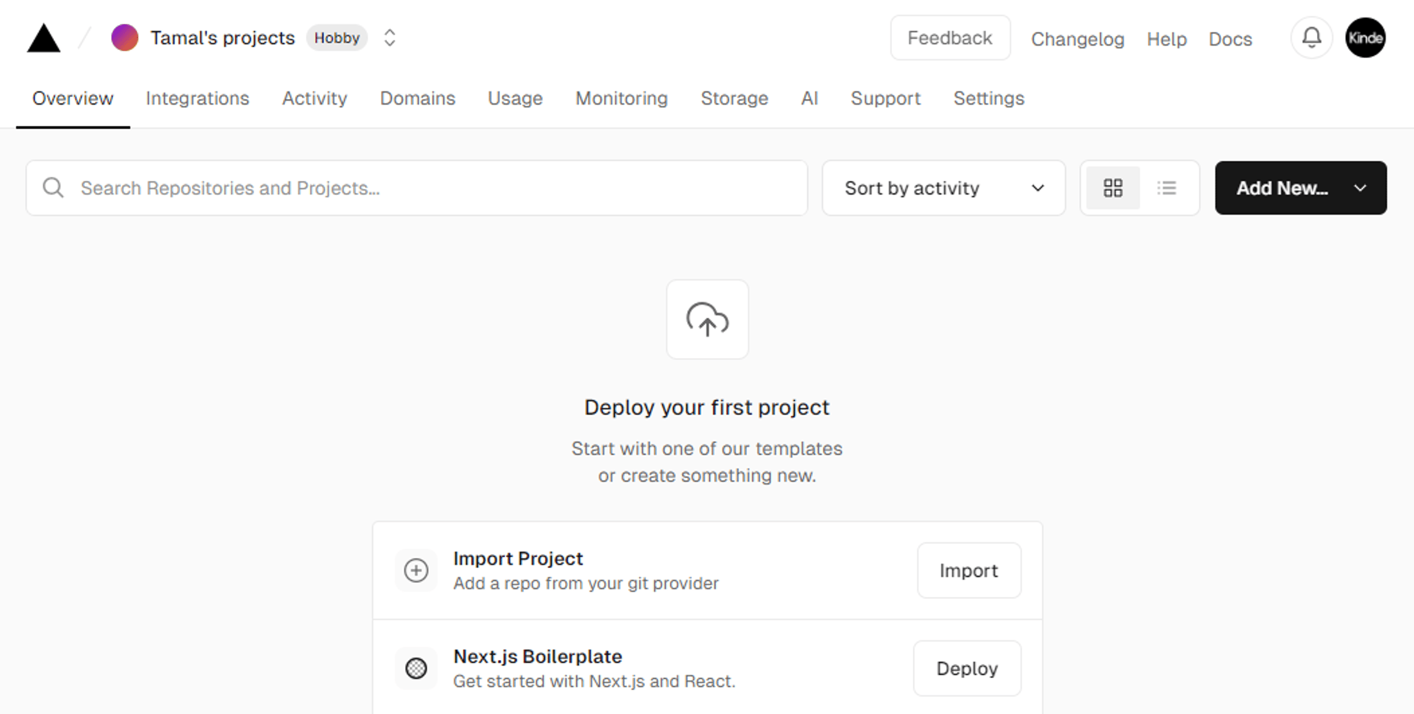Go to the Integrations tab
This screenshot has width=1414, height=714.
pos(197,98)
